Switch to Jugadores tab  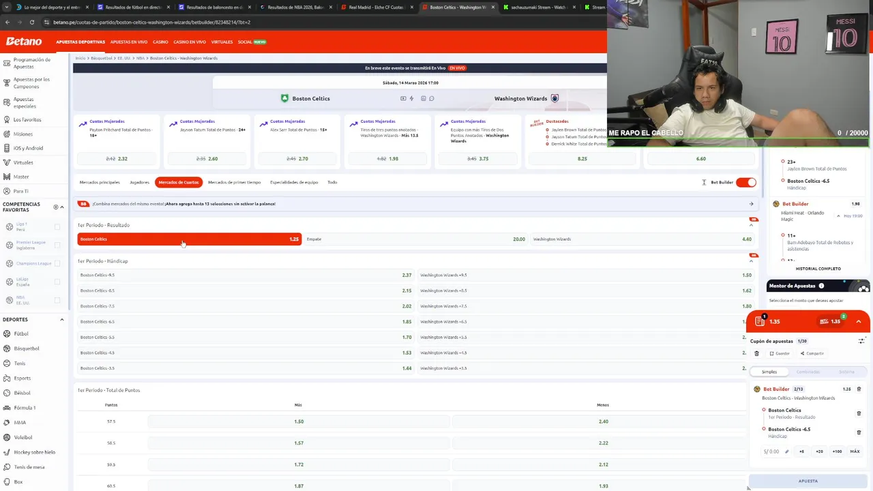[x=140, y=182]
